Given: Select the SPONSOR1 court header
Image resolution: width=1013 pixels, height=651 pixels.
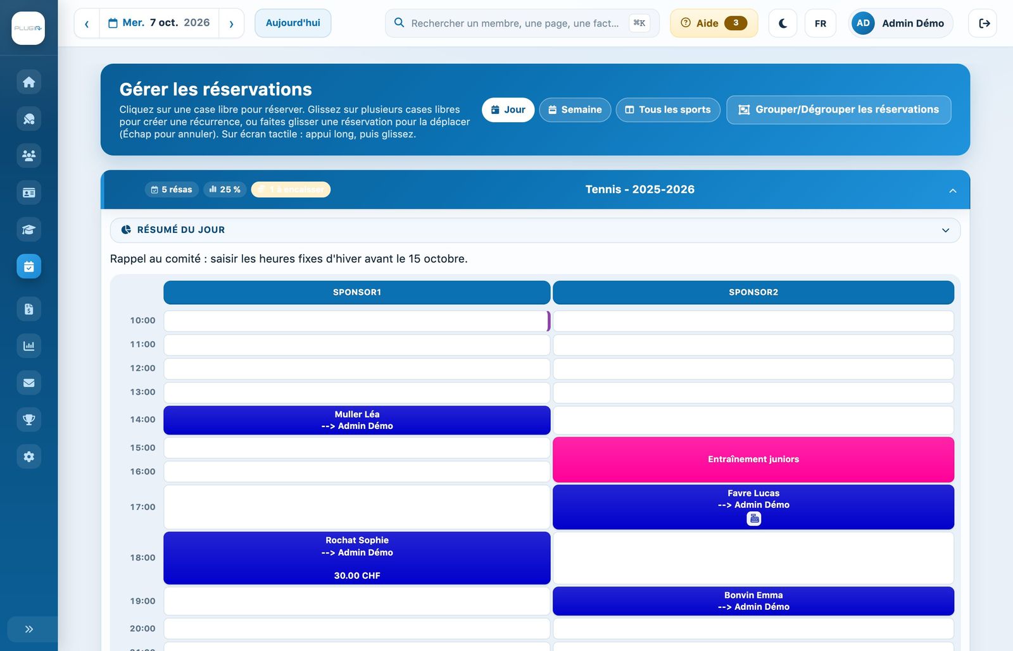Looking at the screenshot, I should [x=356, y=292].
